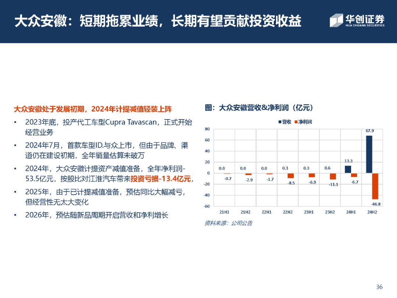Click the 2026年 growth forecast bullet
The image size is (397, 298).
97,215
